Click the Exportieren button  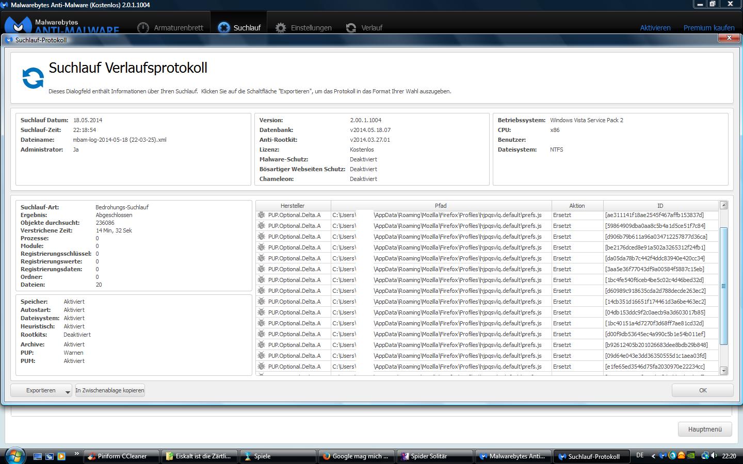[41, 390]
